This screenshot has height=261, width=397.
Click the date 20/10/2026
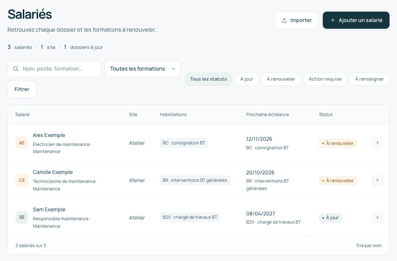[x=260, y=173]
